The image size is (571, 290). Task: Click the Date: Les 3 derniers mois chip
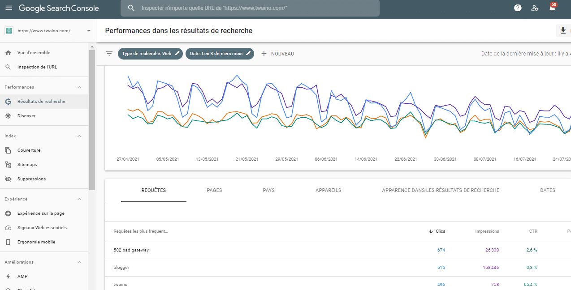pos(216,54)
